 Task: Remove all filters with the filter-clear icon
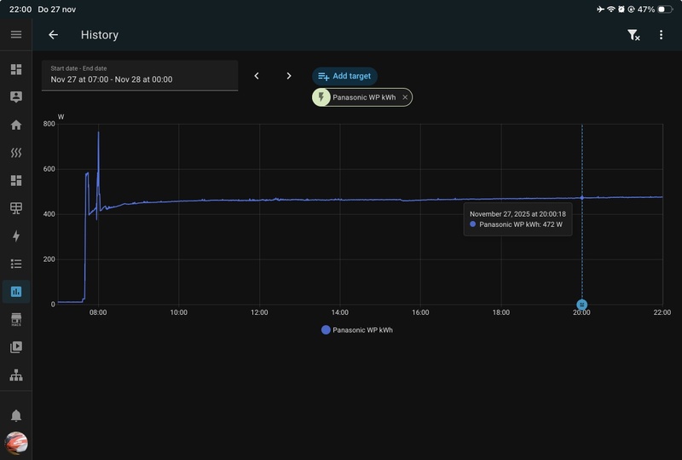coord(633,35)
